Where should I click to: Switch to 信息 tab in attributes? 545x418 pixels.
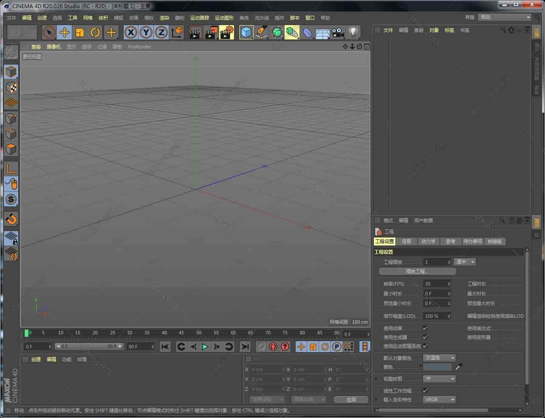[407, 241]
